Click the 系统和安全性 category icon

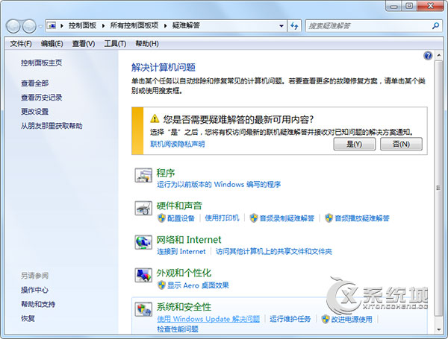point(143,309)
